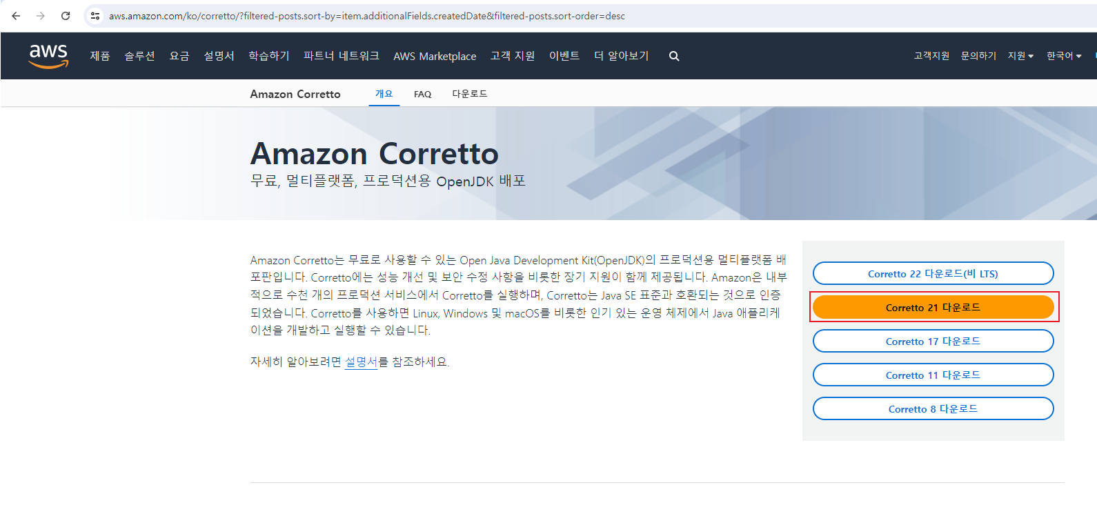Click the browser address bar URL
The width and height of the screenshot is (1097, 514).
[367, 16]
